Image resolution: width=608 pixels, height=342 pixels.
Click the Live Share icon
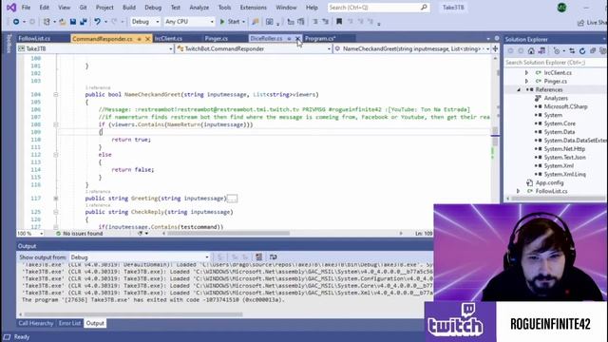(580, 23)
